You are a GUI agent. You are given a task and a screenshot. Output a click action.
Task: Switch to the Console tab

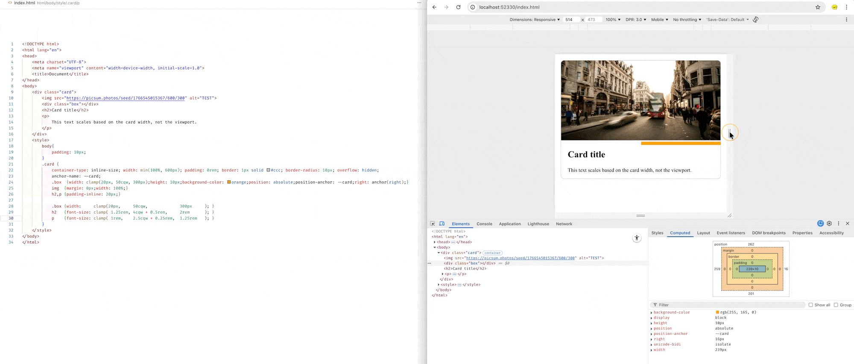click(x=484, y=224)
